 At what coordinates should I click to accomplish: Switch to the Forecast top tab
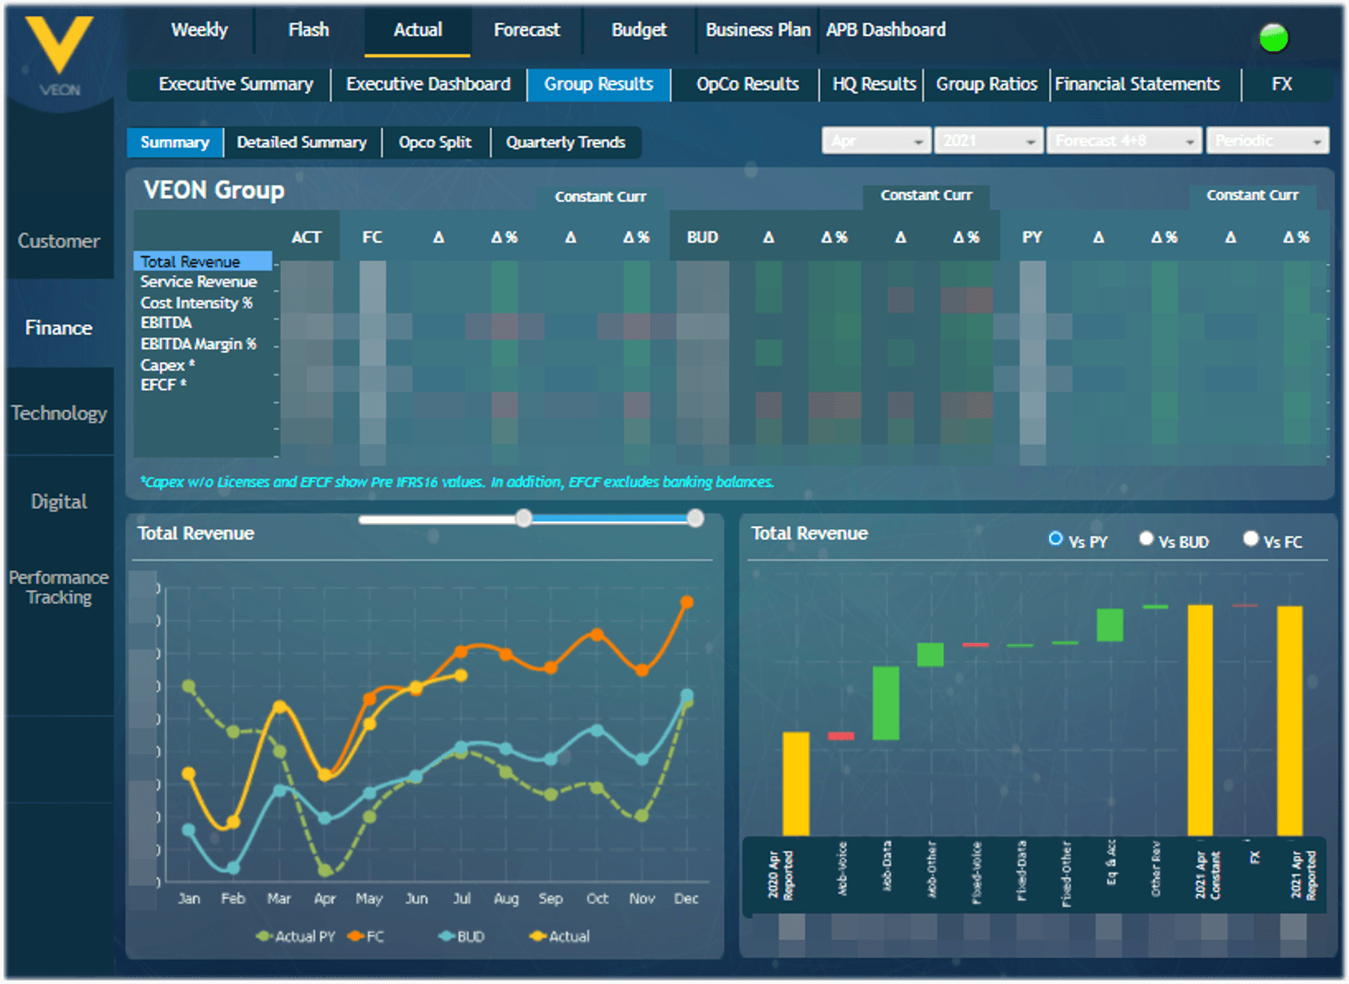(x=526, y=30)
